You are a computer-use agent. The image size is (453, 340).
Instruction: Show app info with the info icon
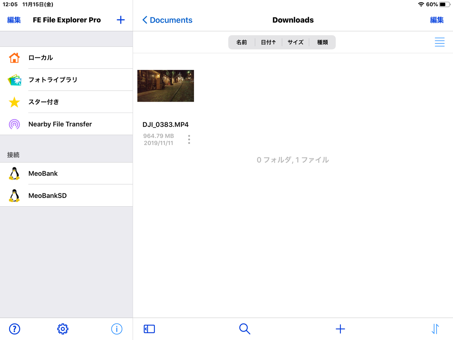point(117,329)
